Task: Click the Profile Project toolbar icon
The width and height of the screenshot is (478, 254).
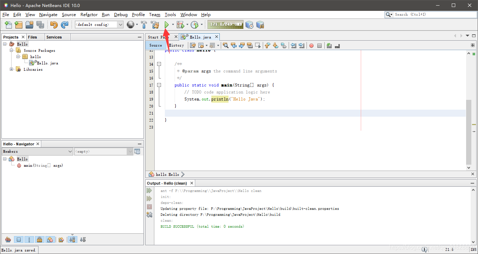Action: (195, 25)
